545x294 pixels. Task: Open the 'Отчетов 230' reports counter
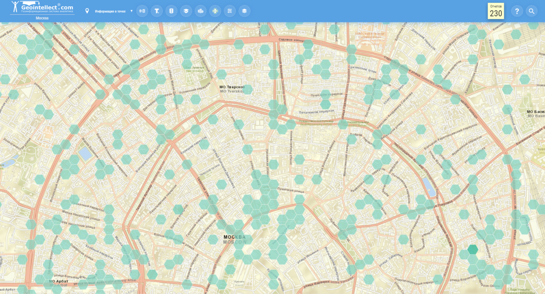point(496,11)
